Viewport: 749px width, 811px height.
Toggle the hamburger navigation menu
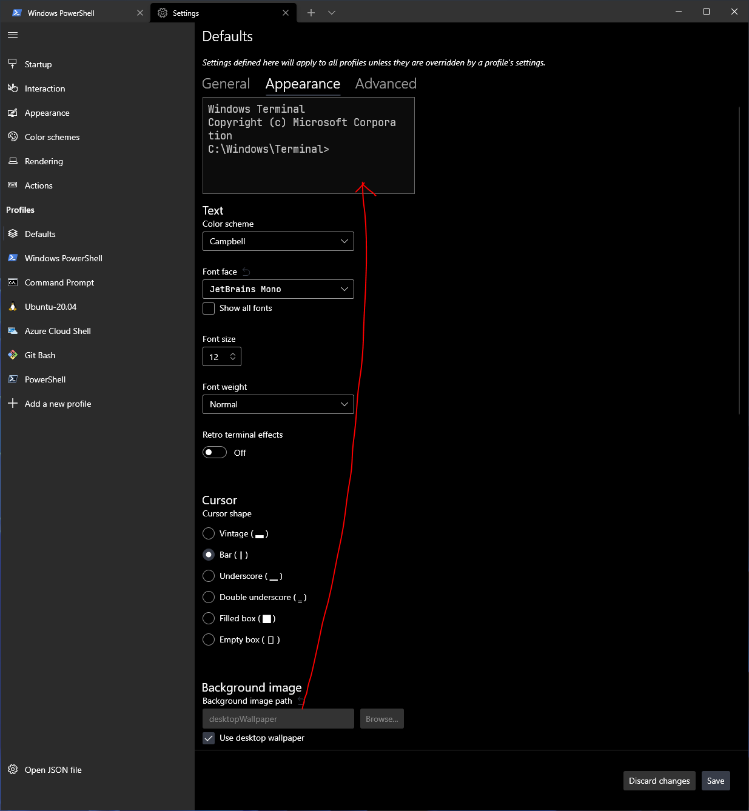click(x=13, y=35)
